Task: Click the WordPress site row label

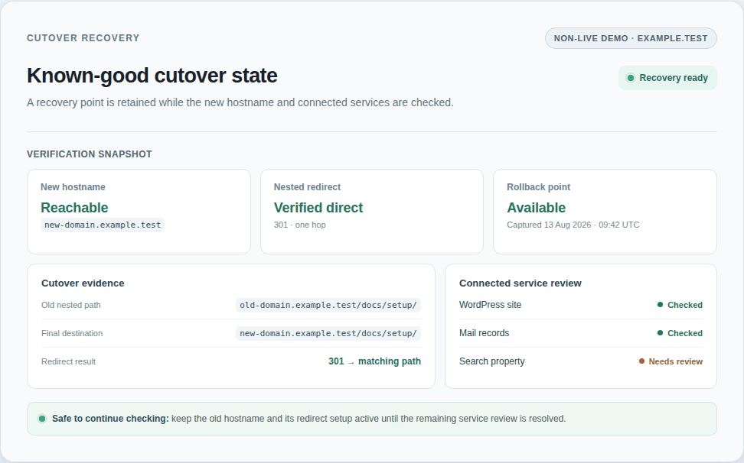Action: pos(490,305)
